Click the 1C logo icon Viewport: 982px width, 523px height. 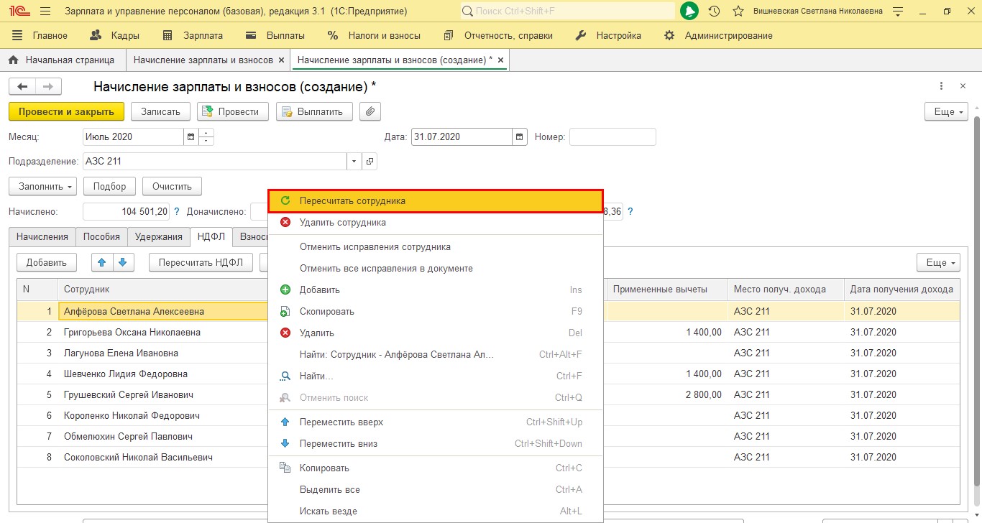click(x=18, y=11)
